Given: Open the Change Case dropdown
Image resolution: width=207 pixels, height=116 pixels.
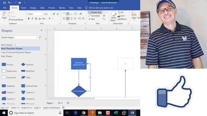Looking at the screenshot, I should 44,19.
